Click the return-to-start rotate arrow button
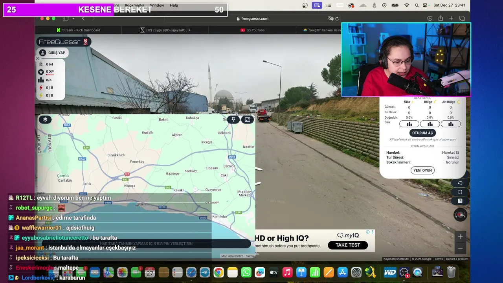 pos(460,183)
